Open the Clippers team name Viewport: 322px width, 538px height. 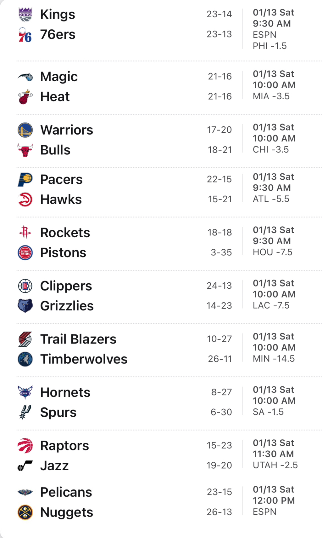[x=66, y=286]
